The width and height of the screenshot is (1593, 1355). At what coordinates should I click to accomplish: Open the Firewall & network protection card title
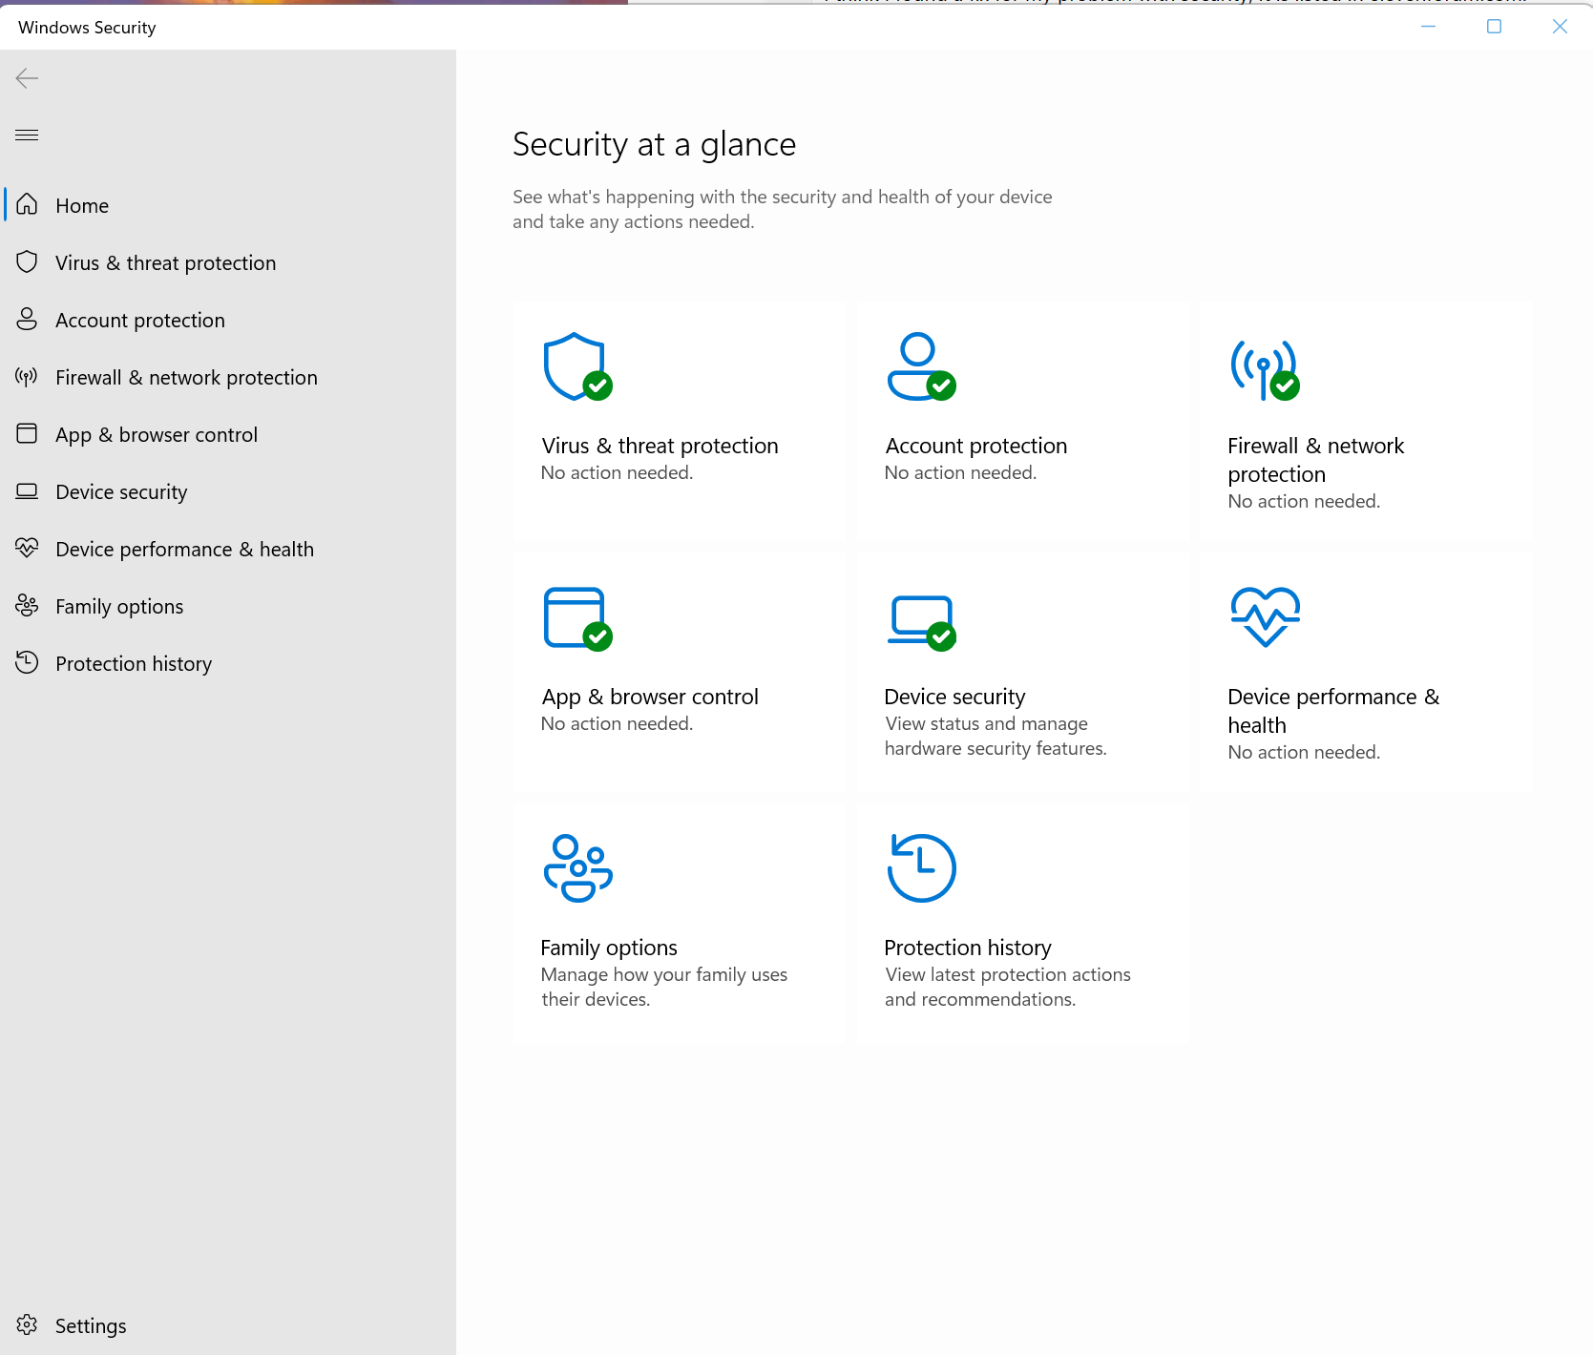coord(1315,460)
